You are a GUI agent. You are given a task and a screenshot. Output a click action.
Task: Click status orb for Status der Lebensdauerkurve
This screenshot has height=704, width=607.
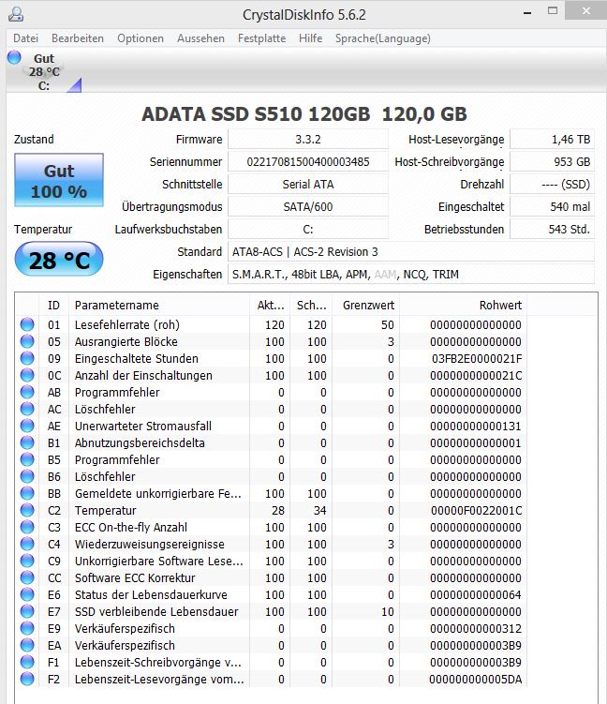(x=27, y=594)
